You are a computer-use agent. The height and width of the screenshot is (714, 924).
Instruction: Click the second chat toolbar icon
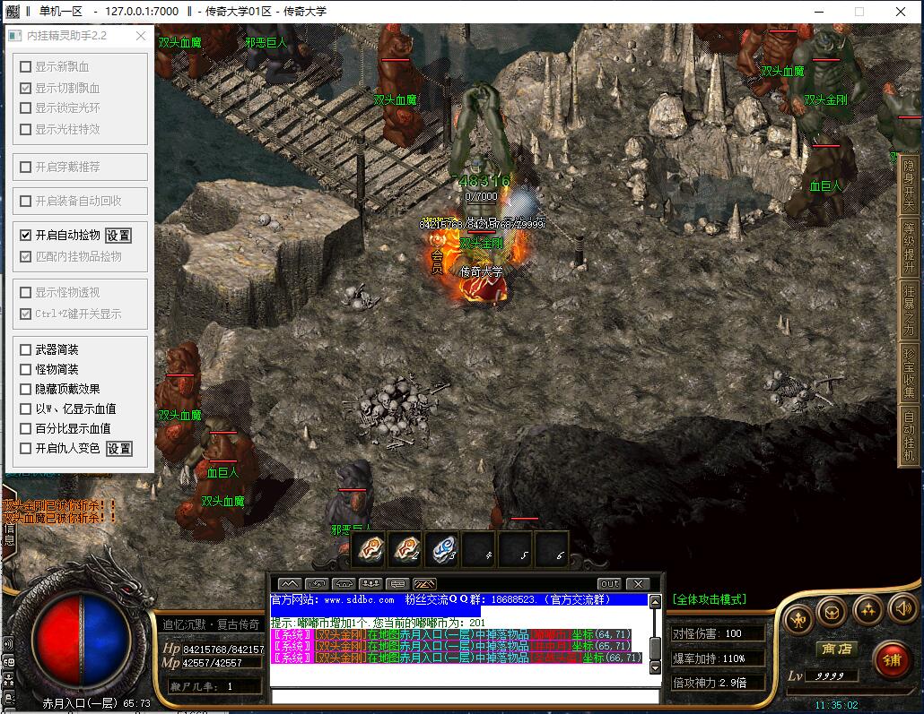tap(317, 583)
